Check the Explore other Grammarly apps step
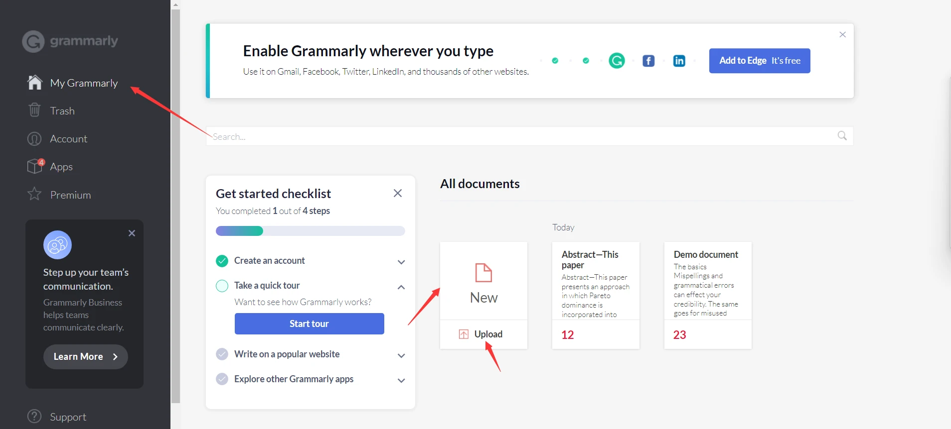Image resolution: width=951 pixels, height=429 pixels. [222, 379]
